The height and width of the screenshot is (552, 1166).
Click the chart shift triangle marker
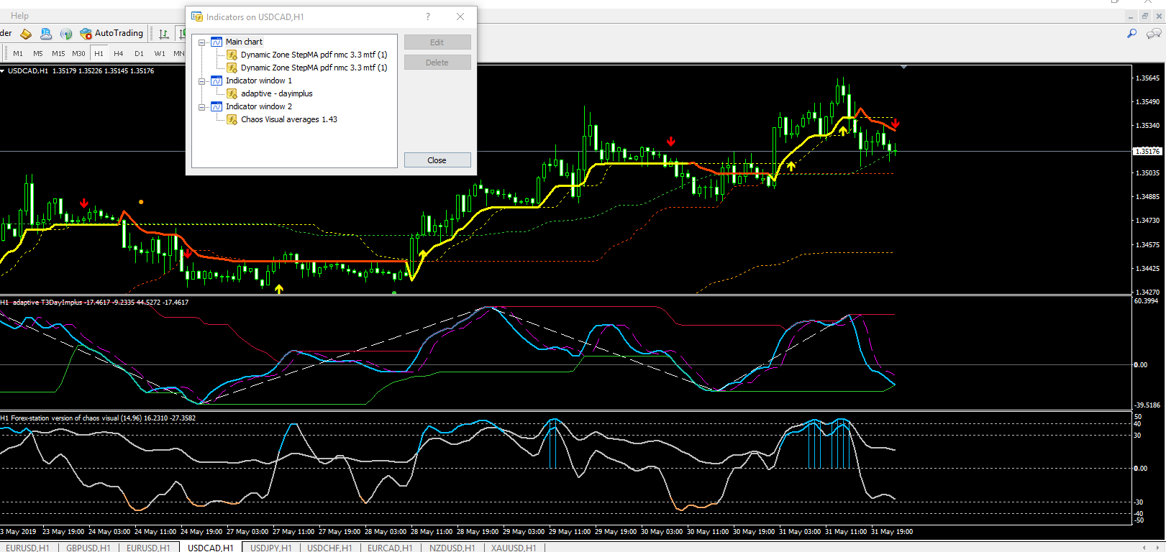(904, 67)
